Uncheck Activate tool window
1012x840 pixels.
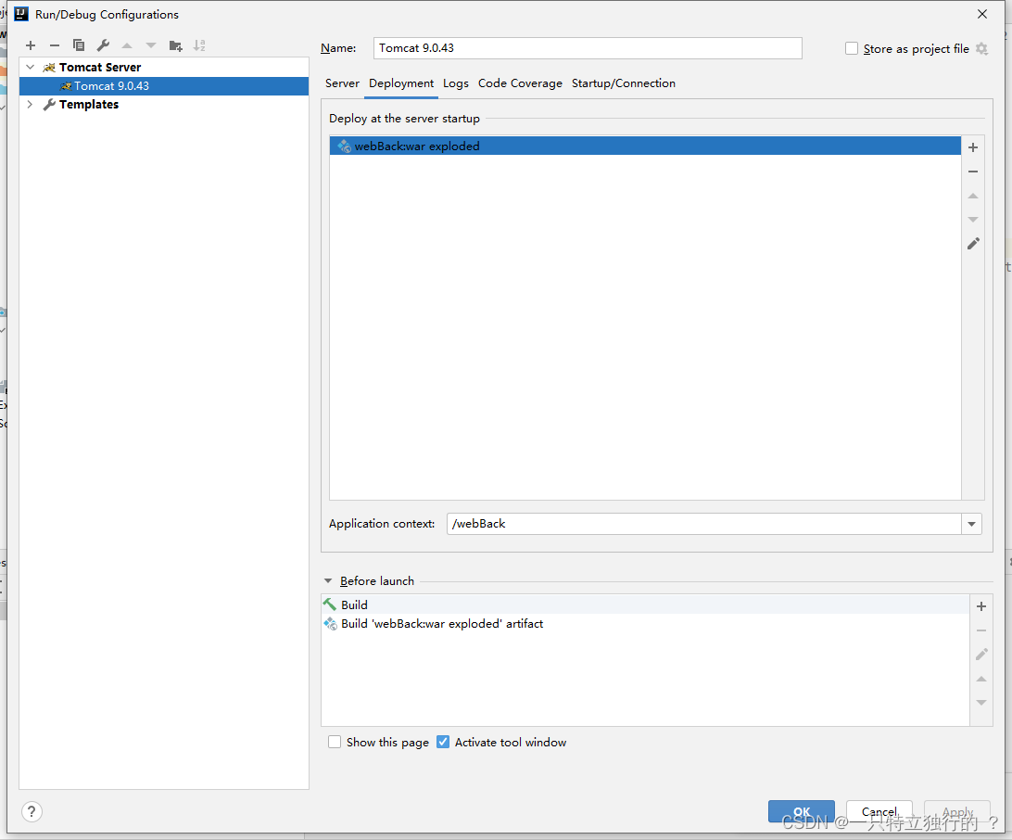(x=443, y=742)
